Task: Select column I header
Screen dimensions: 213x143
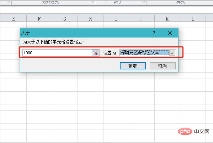Action: tap(116, 19)
